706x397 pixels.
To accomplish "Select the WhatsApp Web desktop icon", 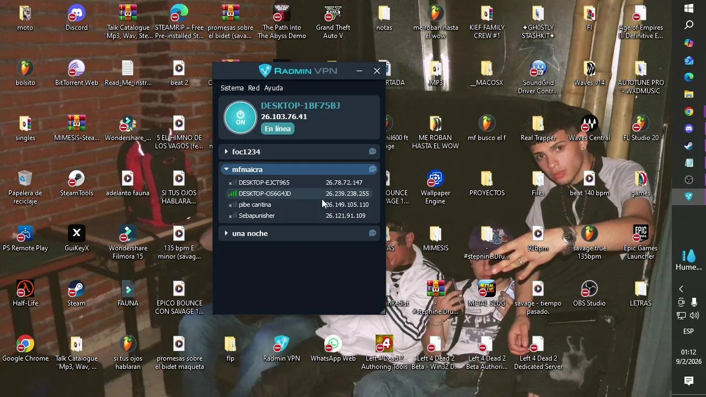I will [x=333, y=349].
